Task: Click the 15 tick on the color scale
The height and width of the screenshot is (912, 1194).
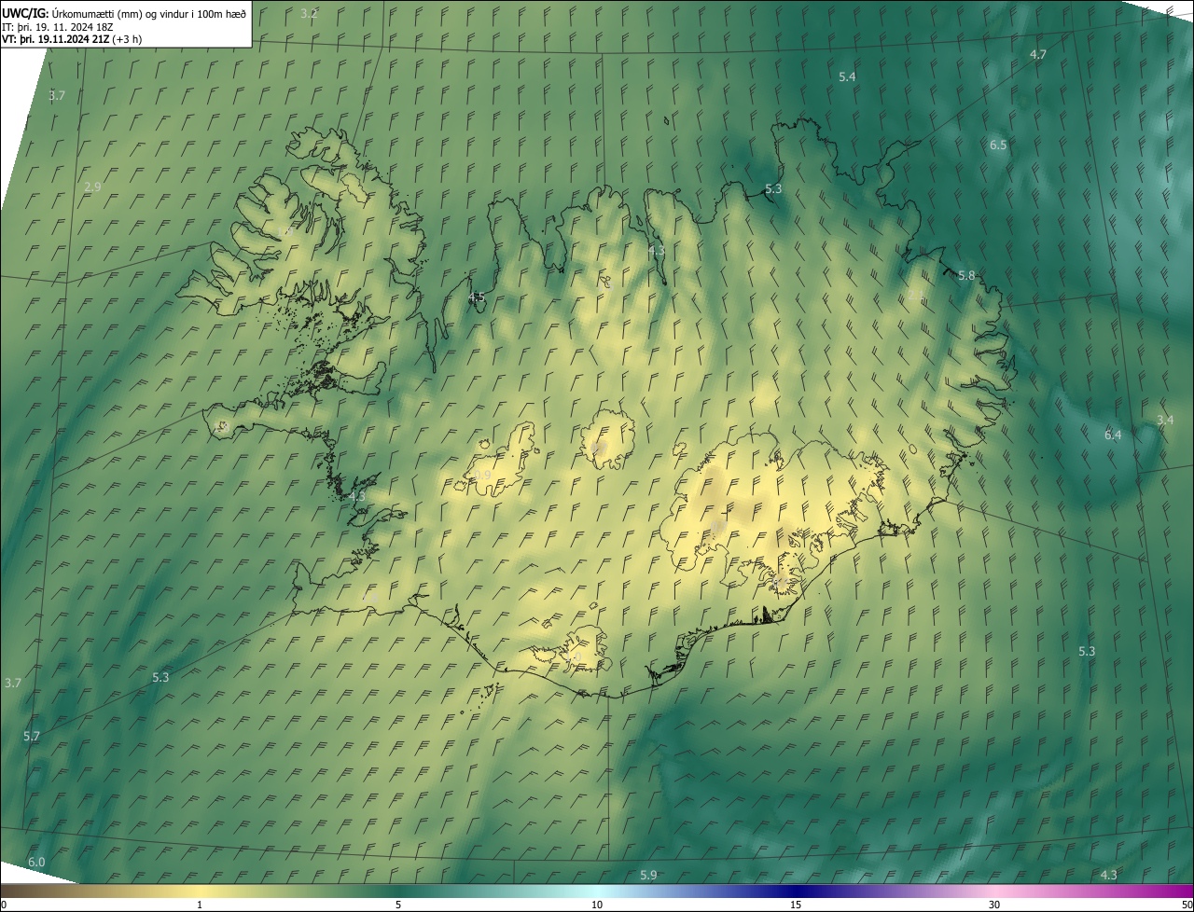Action: coord(796,905)
